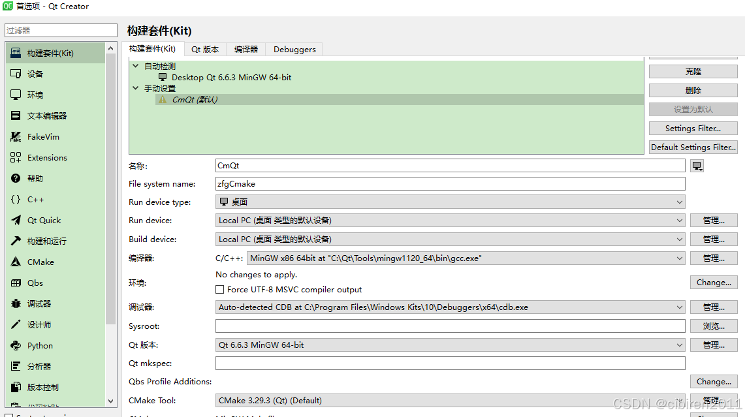Open the Debuggers tab
745x417 pixels.
coord(294,49)
